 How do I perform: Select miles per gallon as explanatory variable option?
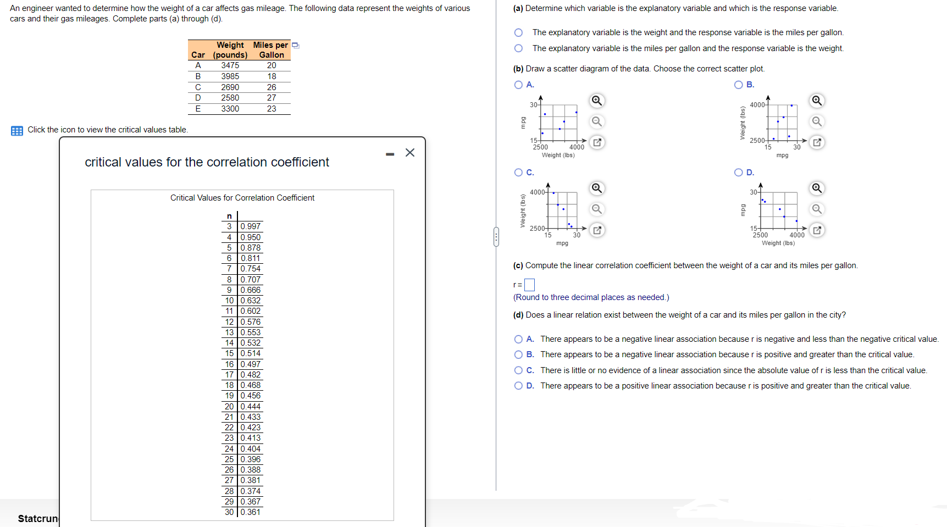(518, 48)
